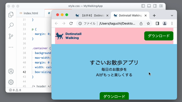Go back in the browser
Image resolution: width=182 pixels, height=102 pixels.
coord(56,24)
